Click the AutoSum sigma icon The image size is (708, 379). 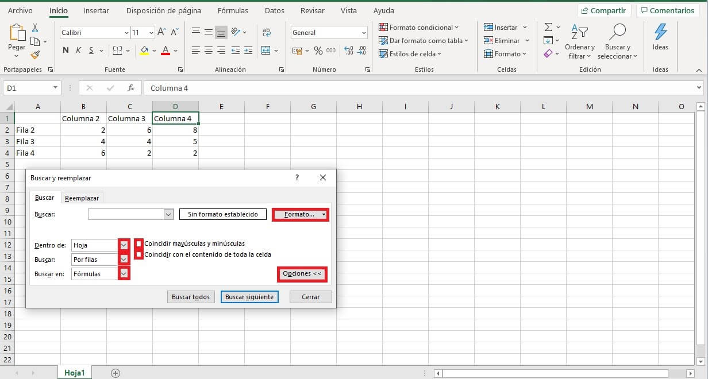pos(548,27)
